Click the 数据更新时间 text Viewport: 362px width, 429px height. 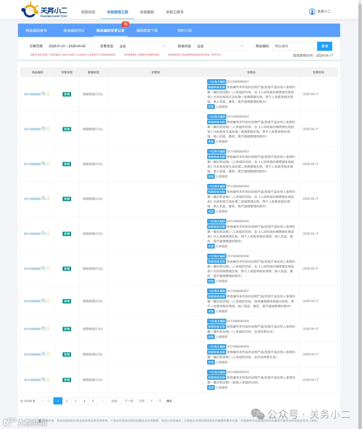pyautogui.click(x=313, y=55)
